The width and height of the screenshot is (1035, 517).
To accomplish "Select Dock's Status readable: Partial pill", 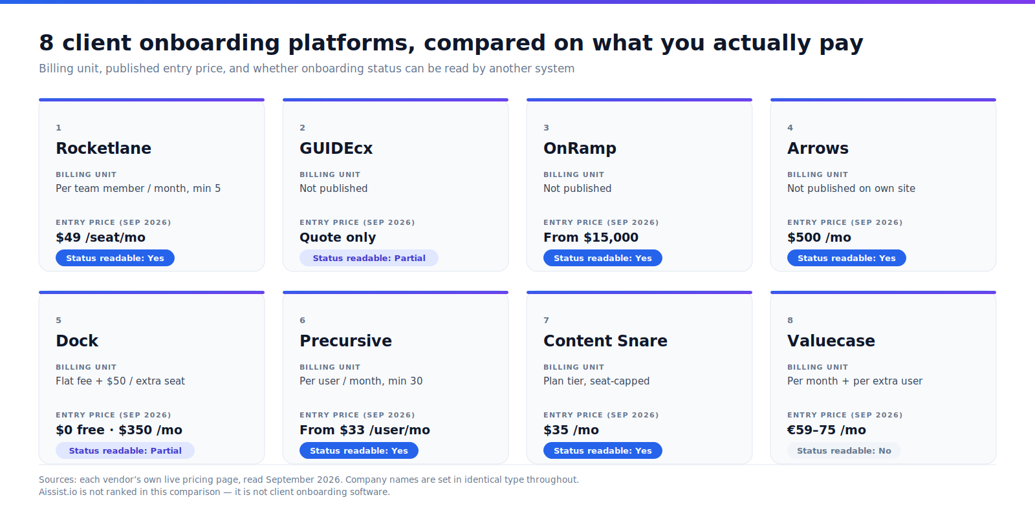I will [x=125, y=450].
